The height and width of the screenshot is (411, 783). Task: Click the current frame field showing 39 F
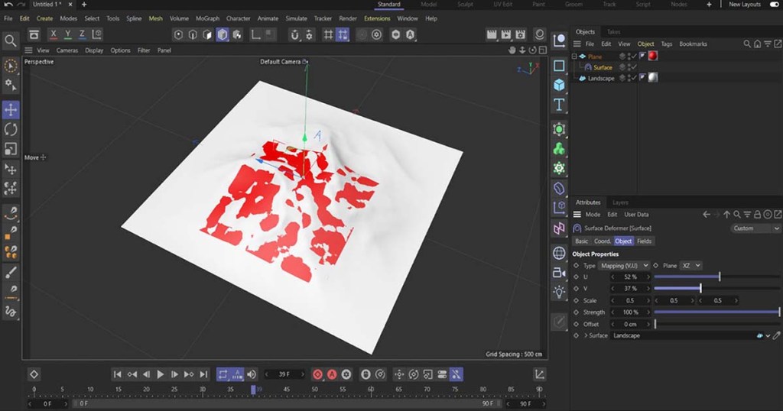tap(284, 374)
